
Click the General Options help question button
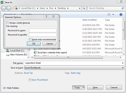pyautogui.click(x=46, y=16)
